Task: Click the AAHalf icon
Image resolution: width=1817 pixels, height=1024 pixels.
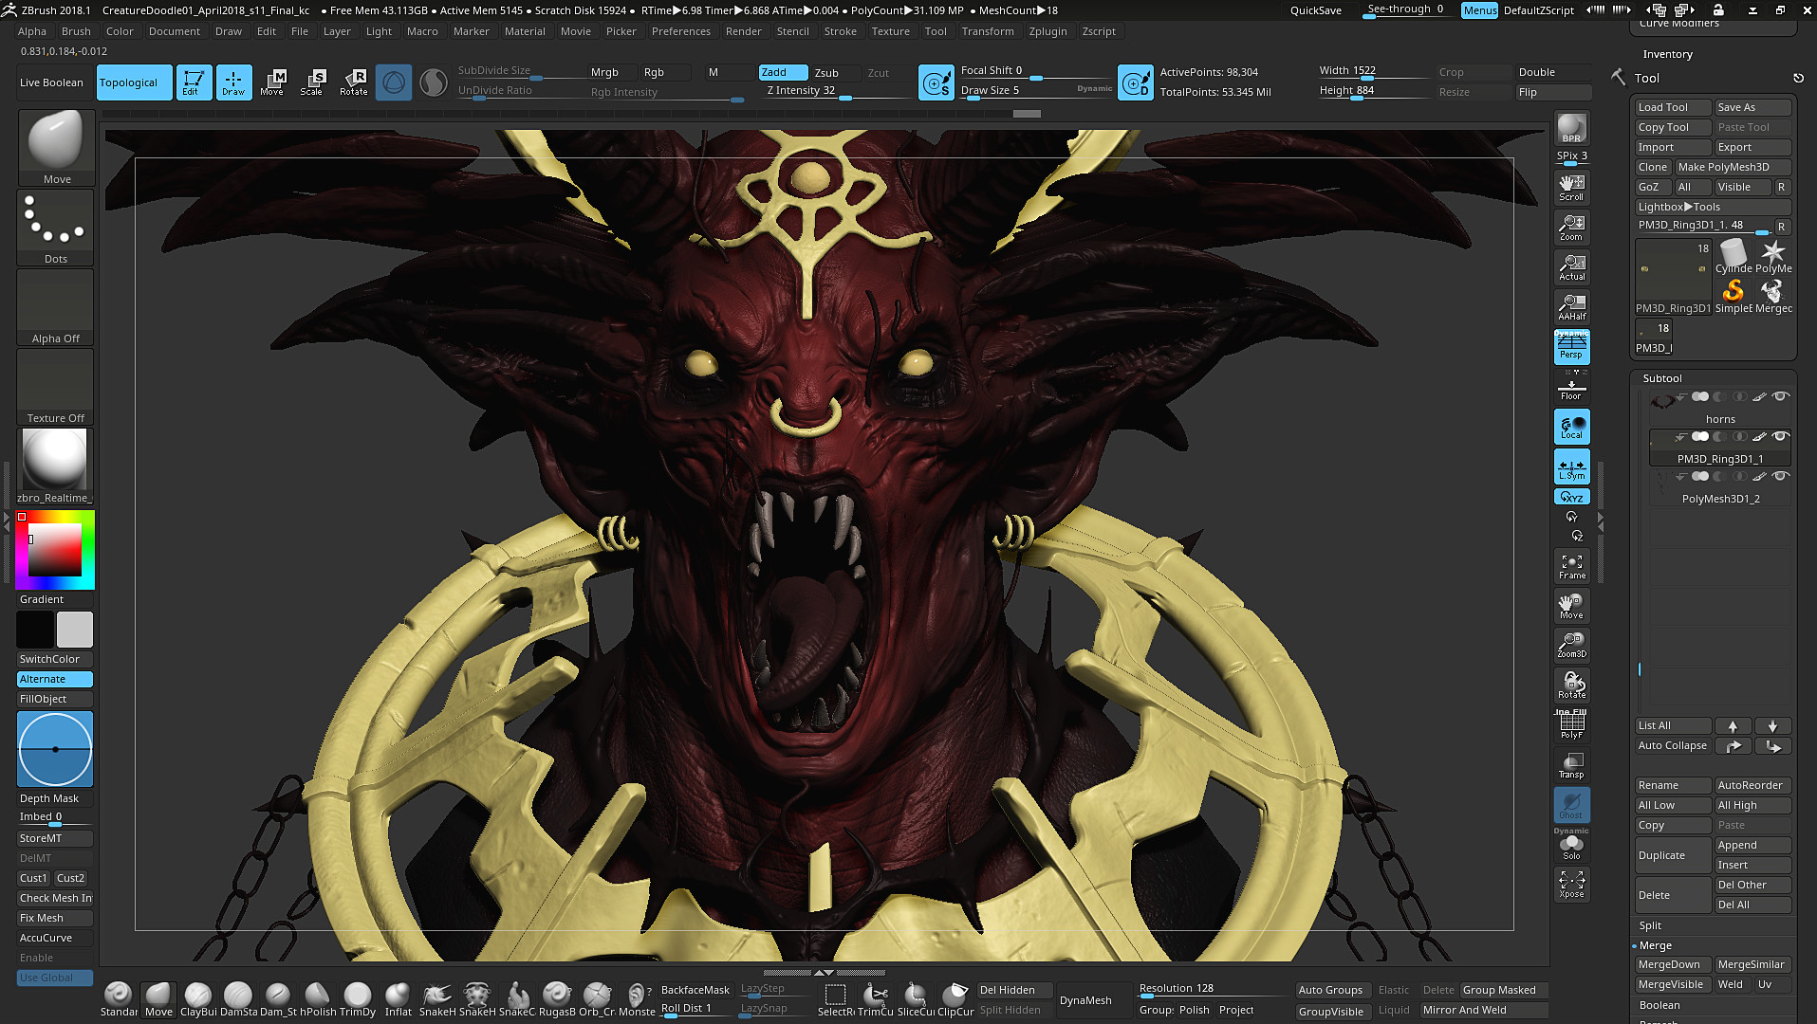Action: pyautogui.click(x=1571, y=306)
